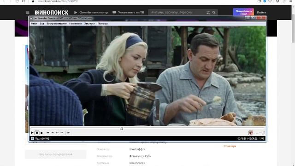Open the Воспроизведение menu
The width and height of the screenshot is (295, 166).
click(57, 24)
